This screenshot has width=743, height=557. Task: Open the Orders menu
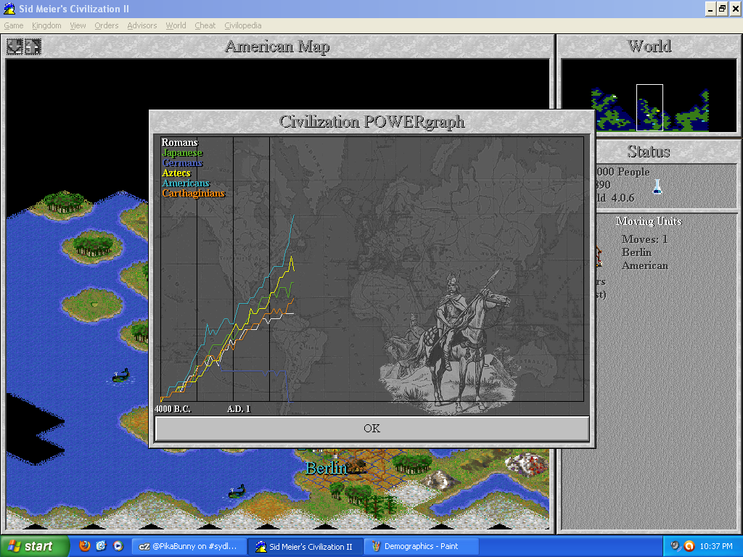click(106, 25)
